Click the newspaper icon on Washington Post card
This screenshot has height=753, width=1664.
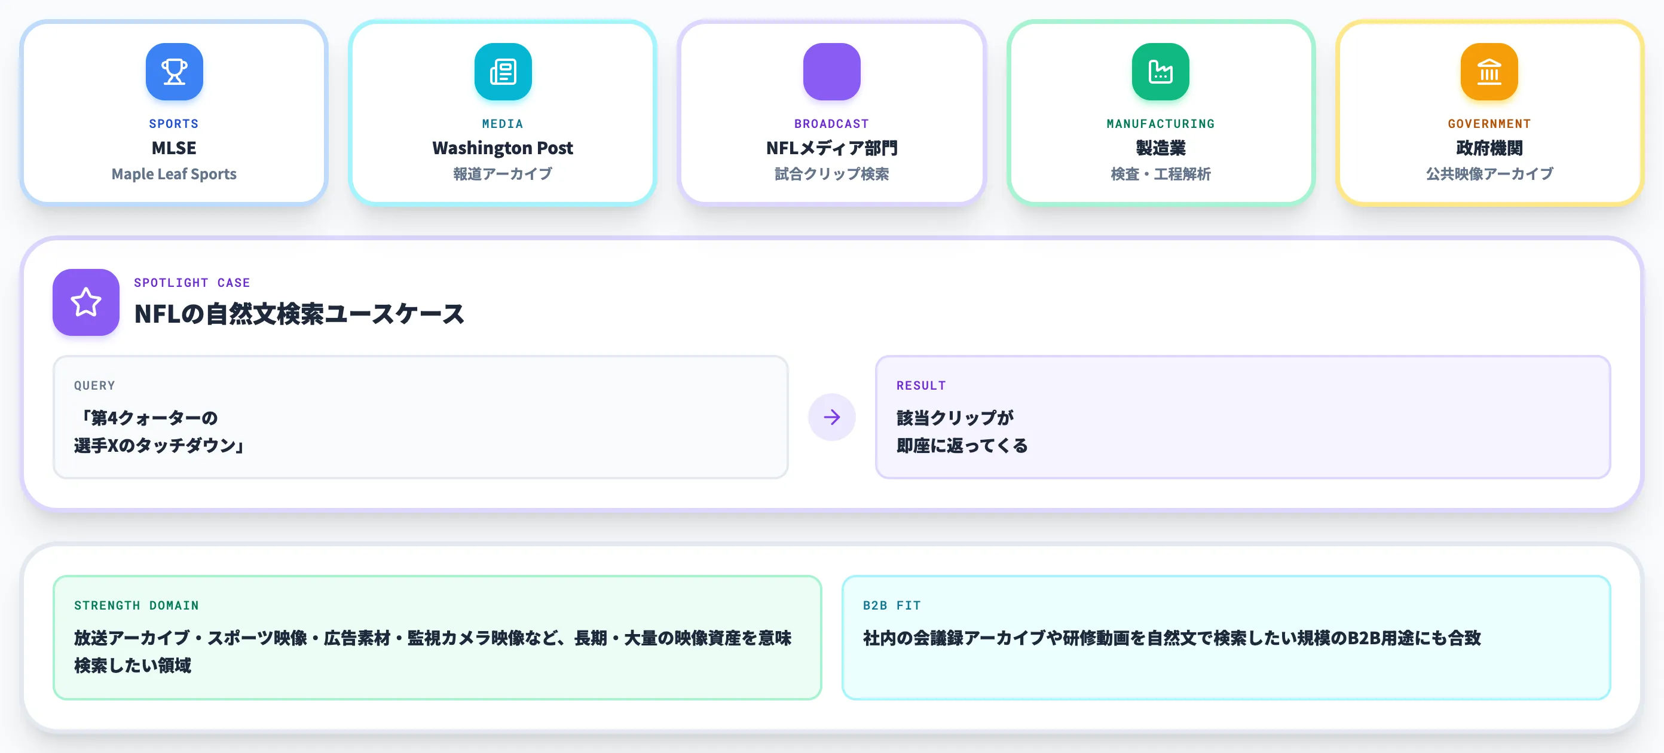(503, 72)
